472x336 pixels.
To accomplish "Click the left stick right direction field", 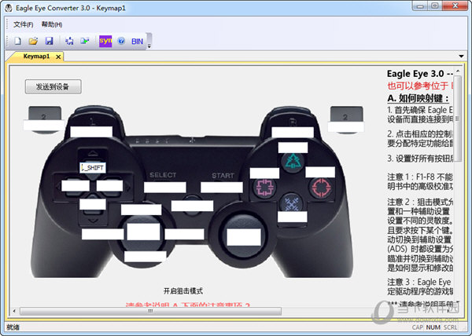I will (184, 234).
